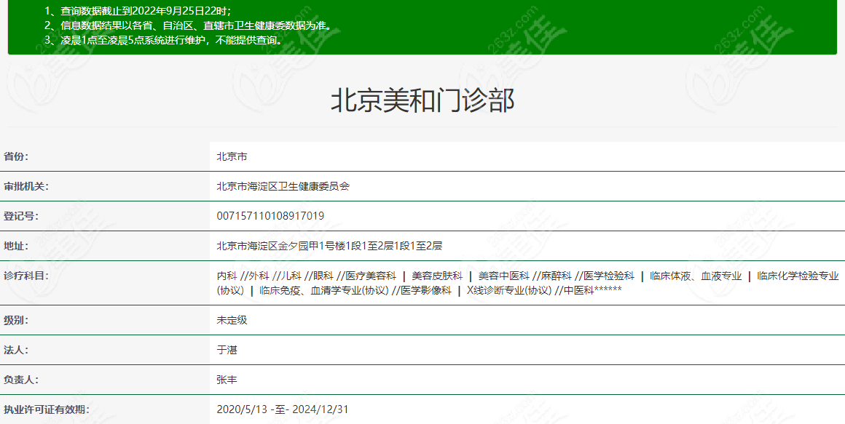Click validity period 2020/5/13 -至- 2024/12/31
This screenshot has height=424, width=845.
coord(283,409)
